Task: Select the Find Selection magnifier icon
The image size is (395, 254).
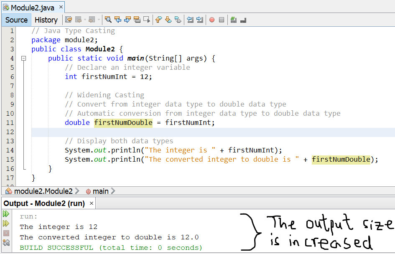Action: click(x=109, y=20)
